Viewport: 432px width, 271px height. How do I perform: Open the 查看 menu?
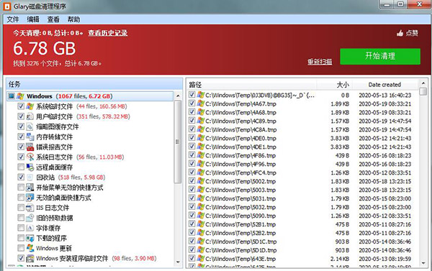coord(53,19)
